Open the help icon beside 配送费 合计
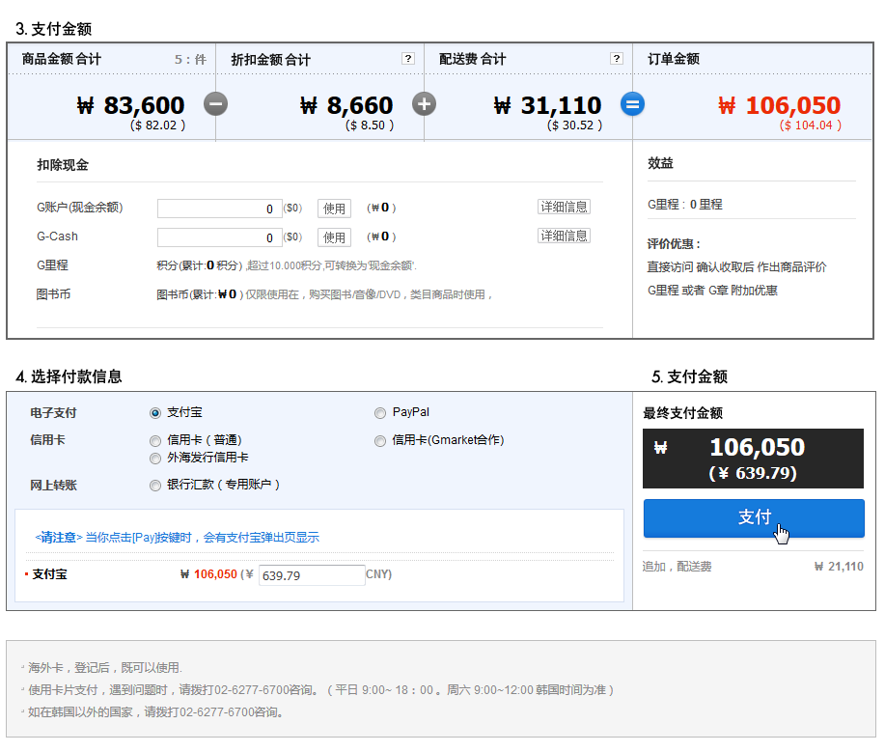The height and width of the screenshot is (752, 885). [617, 59]
